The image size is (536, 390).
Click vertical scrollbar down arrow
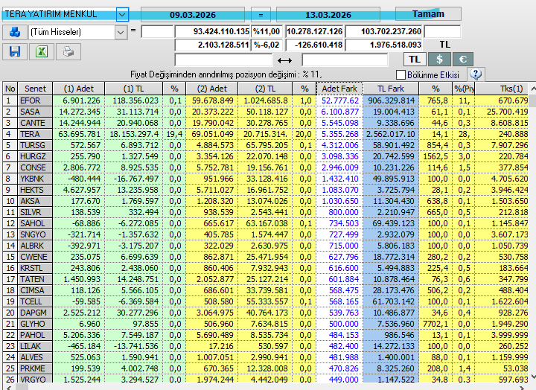coord(532,377)
